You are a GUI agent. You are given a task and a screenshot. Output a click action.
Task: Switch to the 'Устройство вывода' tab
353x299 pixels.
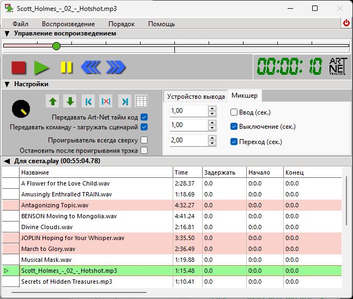pos(196,97)
